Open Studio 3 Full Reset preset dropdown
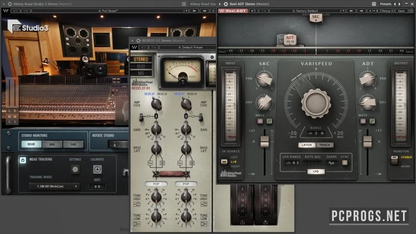 (110, 11)
